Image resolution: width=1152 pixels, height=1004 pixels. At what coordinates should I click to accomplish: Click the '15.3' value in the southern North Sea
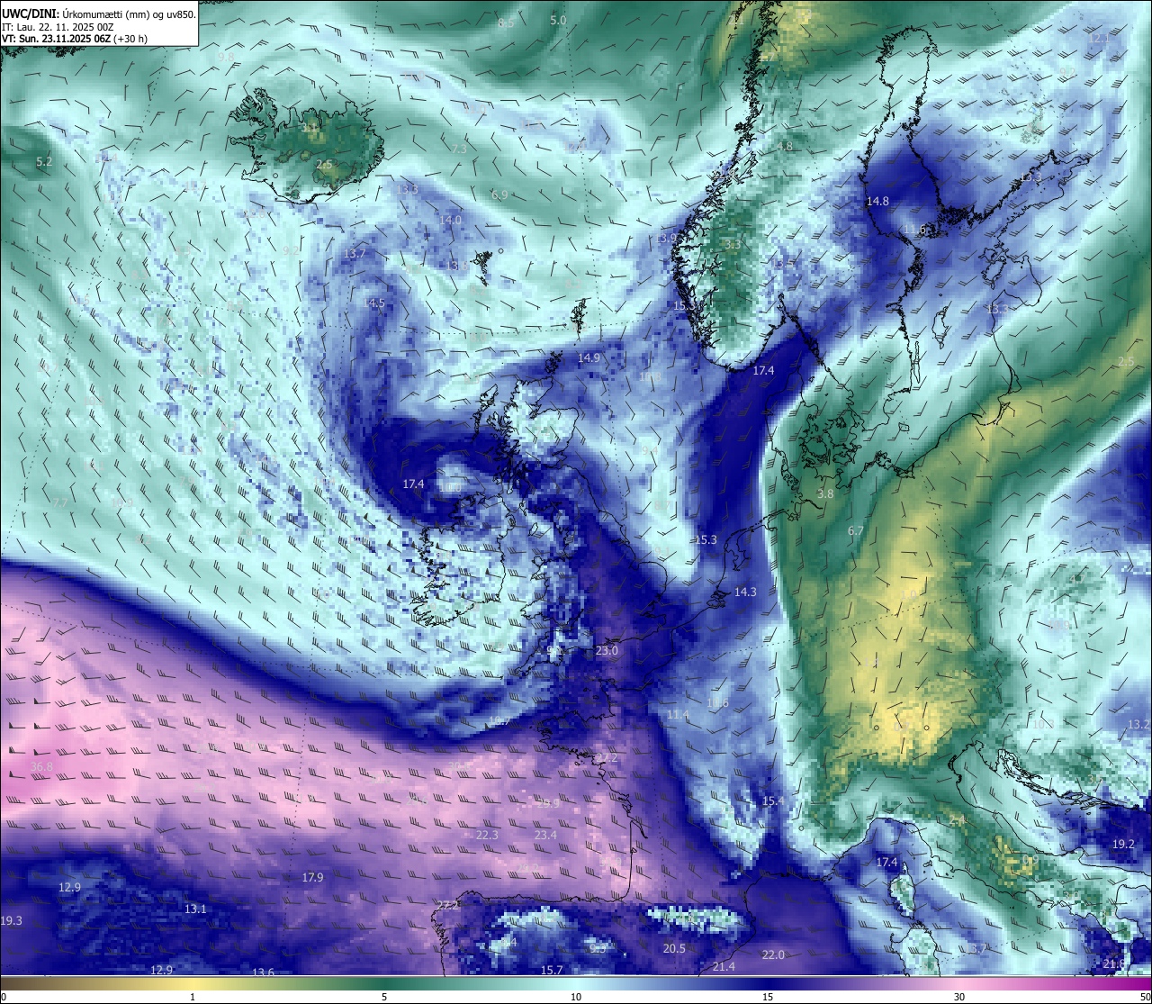(x=706, y=540)
